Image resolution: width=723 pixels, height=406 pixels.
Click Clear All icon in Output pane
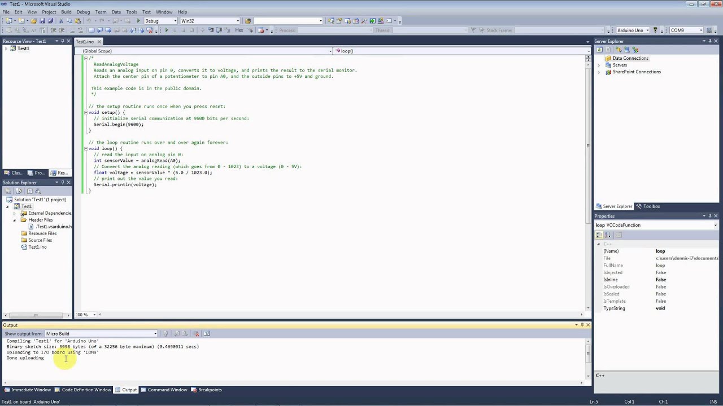[197, 333]
